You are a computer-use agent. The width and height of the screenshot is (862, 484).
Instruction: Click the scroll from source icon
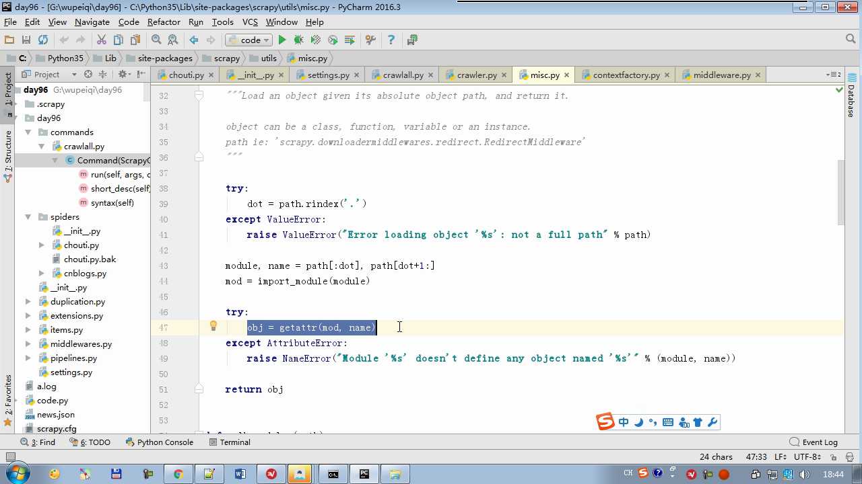[88, 75]
